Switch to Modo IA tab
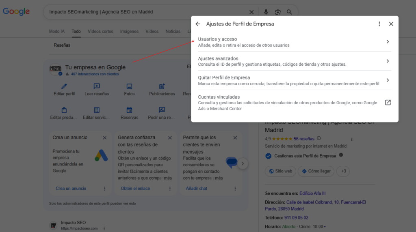This screenshot has height=232, width=416. point(57,31)
